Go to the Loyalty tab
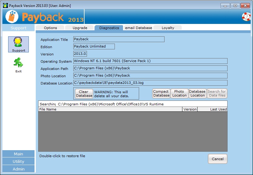The height and width of the screenshot is (175, 253). click(x=168, y=28)
